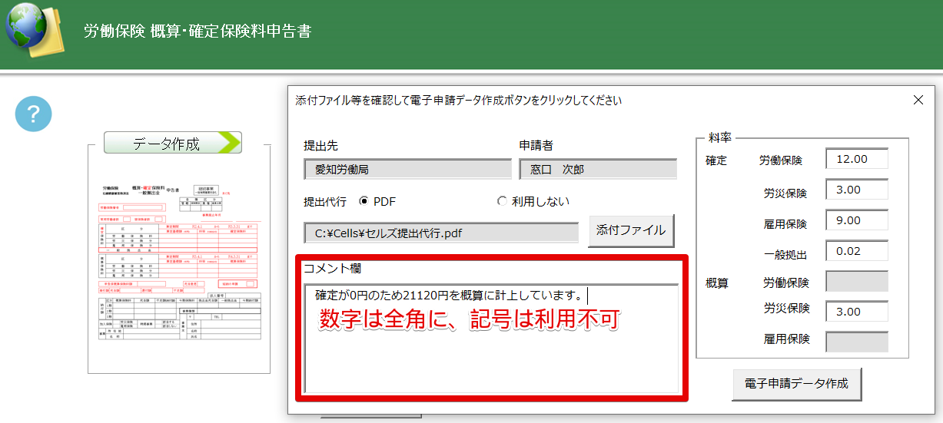Screen dimensions: 943x423
Task: Click the empty 概算 労働保険 field
Action: [857, 281]
